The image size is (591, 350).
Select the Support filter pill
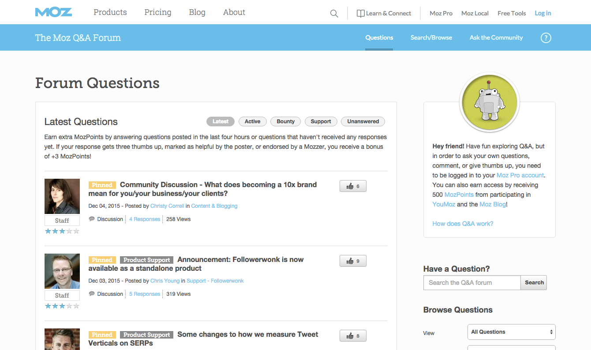tap(321, 122)
